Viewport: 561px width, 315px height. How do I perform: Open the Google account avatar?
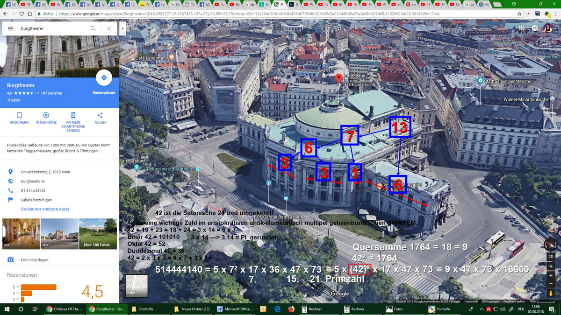point(548,28)
